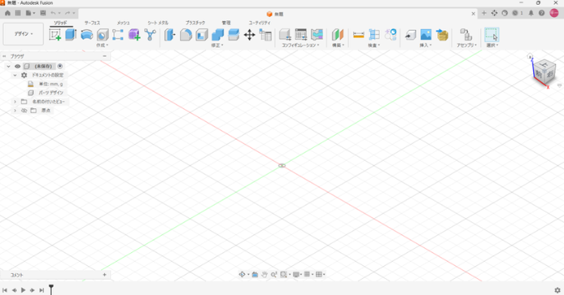Open the configuration table icon
This screenshot has width=564, height=295.
[x=301, y=35]
